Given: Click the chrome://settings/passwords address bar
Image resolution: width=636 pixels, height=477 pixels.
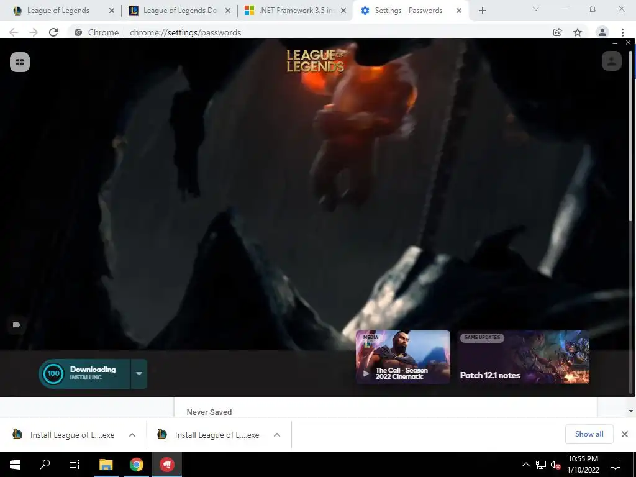Looking at the screenshot, I should 185,32.
